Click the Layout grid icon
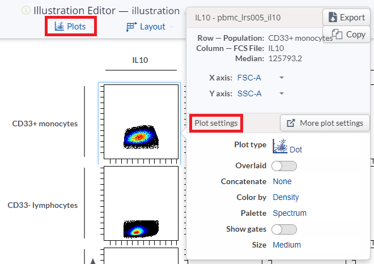The width and height of the screenshot is (374, 264). pyautogui.click(x=131, y=27)
